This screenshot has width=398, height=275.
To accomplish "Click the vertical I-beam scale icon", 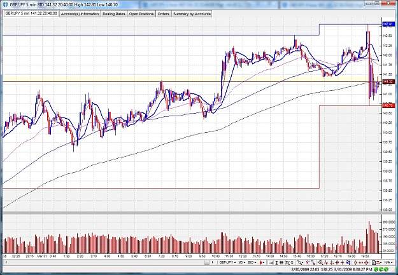I will coord(276,262).
